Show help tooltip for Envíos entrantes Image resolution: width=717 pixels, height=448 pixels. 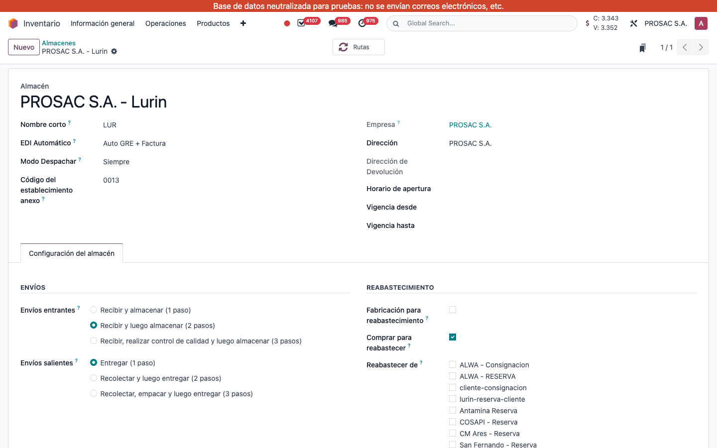79,308
